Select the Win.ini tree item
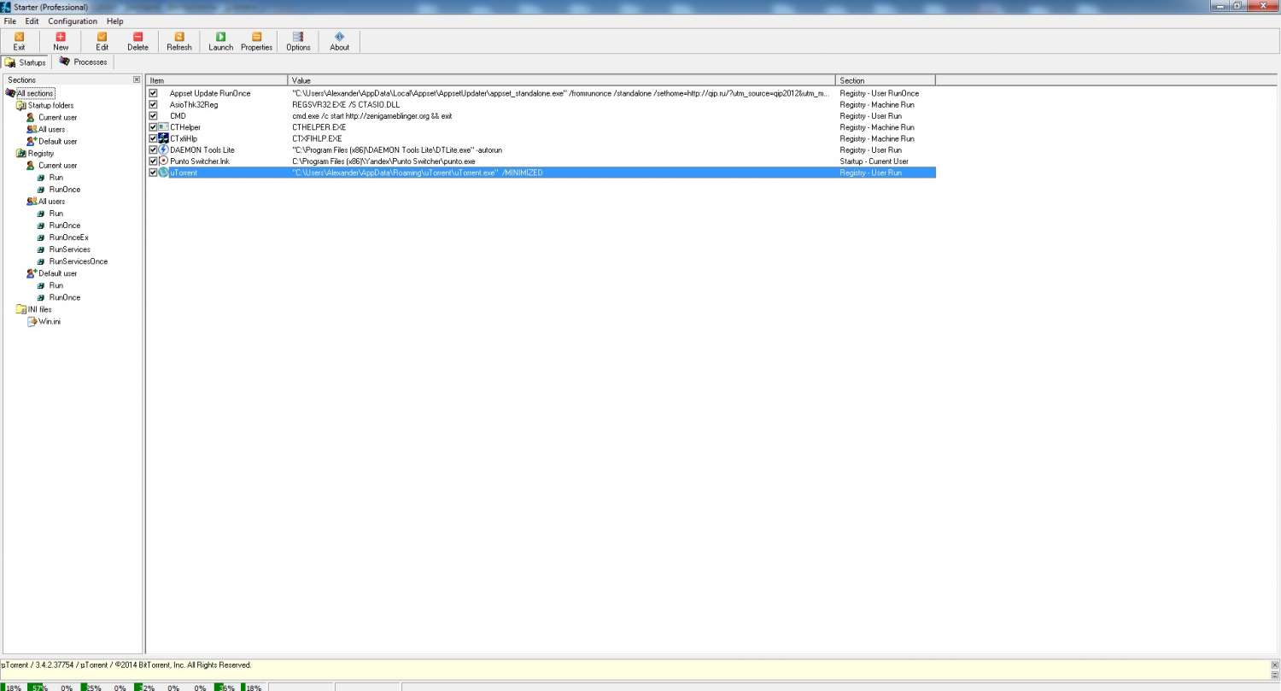The height and width of the screenshot is (691, 1281). click(x=50, y=321)
